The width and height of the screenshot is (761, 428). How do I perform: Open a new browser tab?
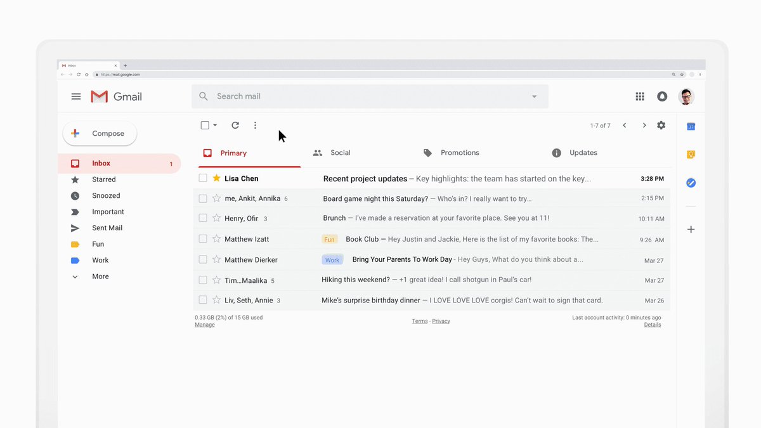125,65
